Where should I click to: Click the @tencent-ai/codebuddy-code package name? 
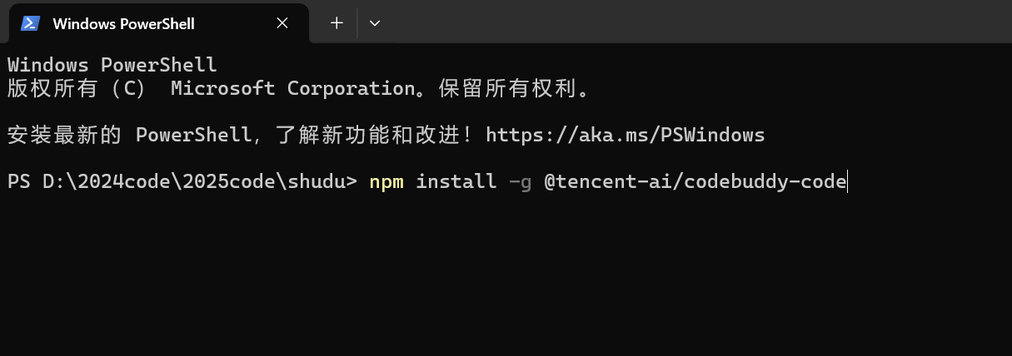(695, 180)
